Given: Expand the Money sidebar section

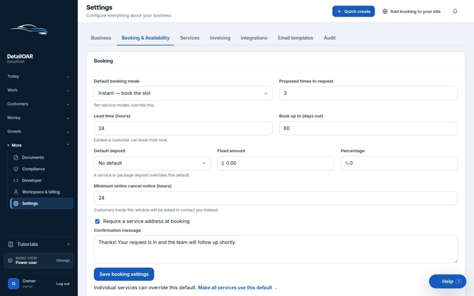Looking at the screenshot, I should (x=39, y=118).
